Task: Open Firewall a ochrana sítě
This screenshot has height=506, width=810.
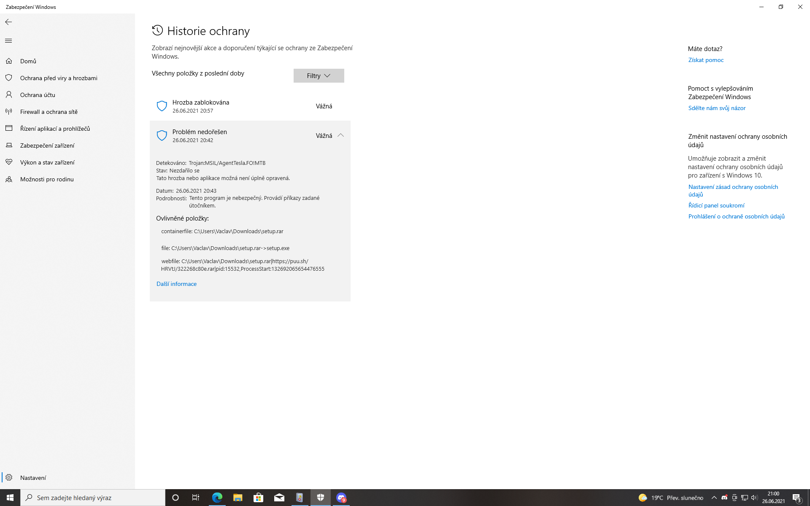Action: click(x=49, y=112)
